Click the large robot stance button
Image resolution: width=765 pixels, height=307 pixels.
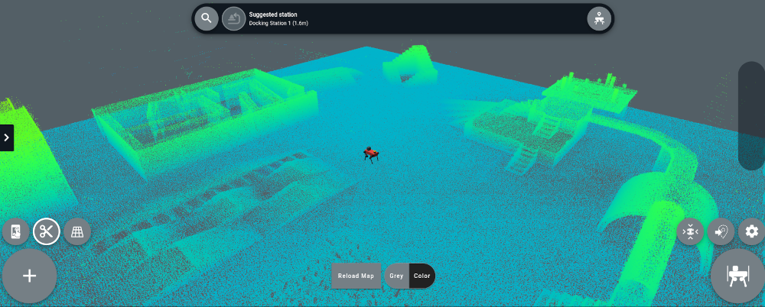coord(737,276)
